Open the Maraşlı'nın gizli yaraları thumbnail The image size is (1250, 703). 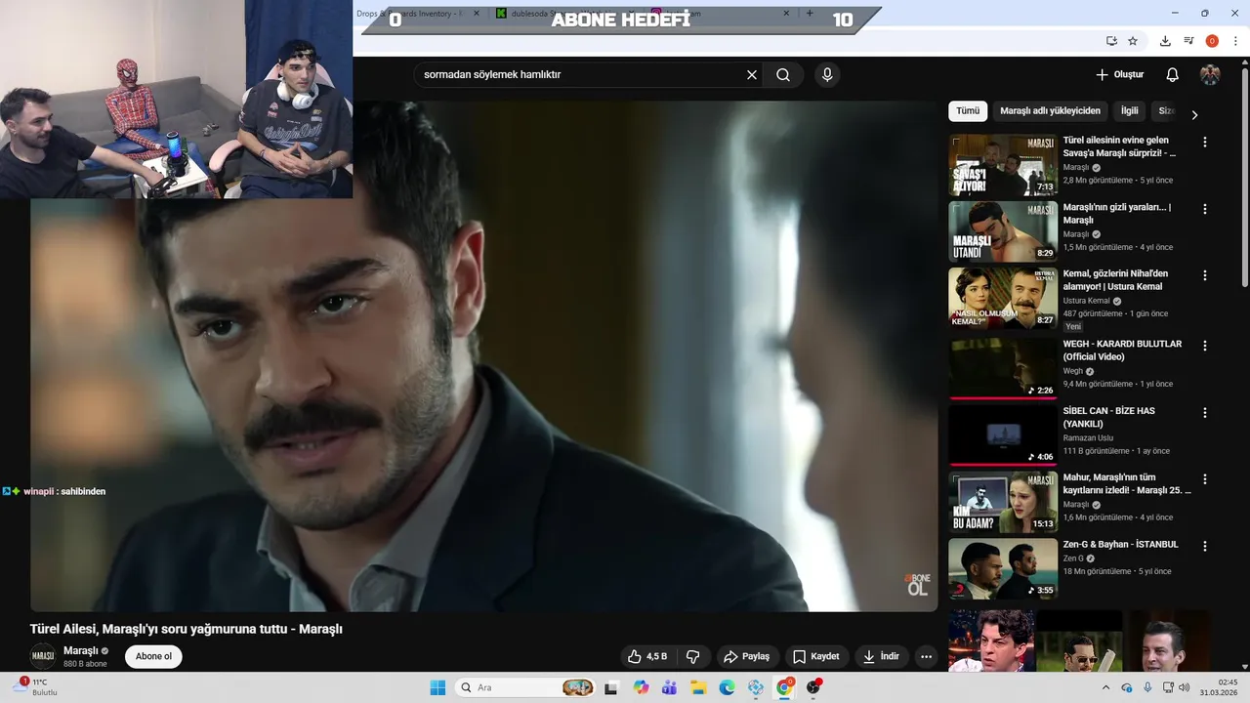pos(1003,231)
